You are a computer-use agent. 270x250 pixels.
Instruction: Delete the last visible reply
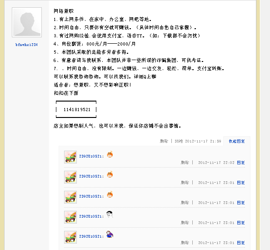(185, 243)
